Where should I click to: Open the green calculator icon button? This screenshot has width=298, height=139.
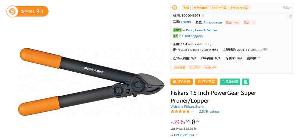245,82
